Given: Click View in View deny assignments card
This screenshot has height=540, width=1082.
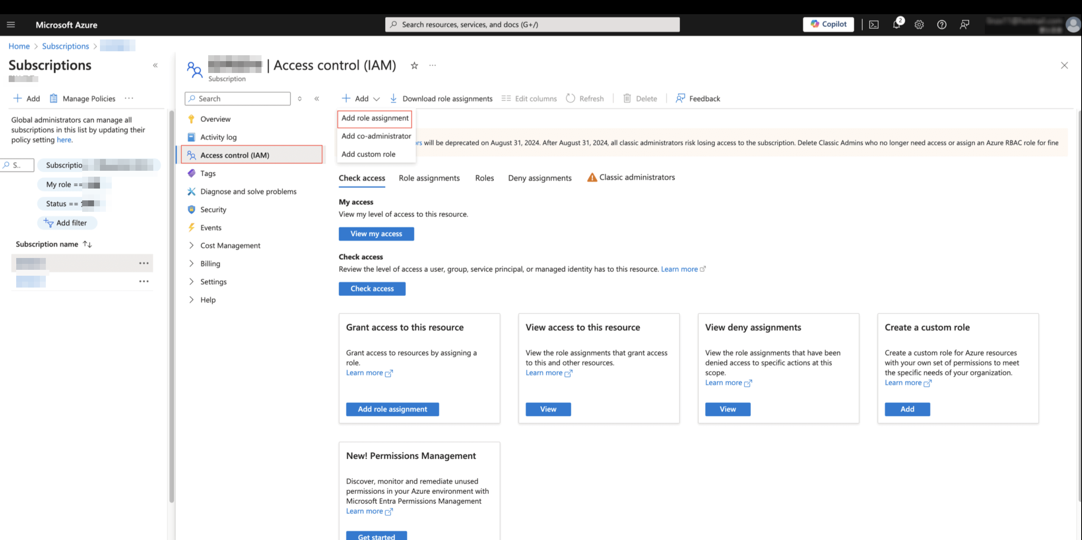Looking at the screenshot, I should coord(728,409).
